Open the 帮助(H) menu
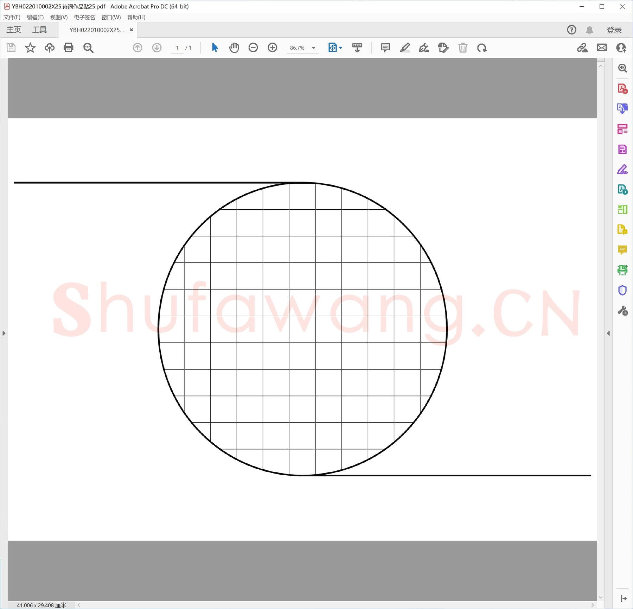 (136, 17)
